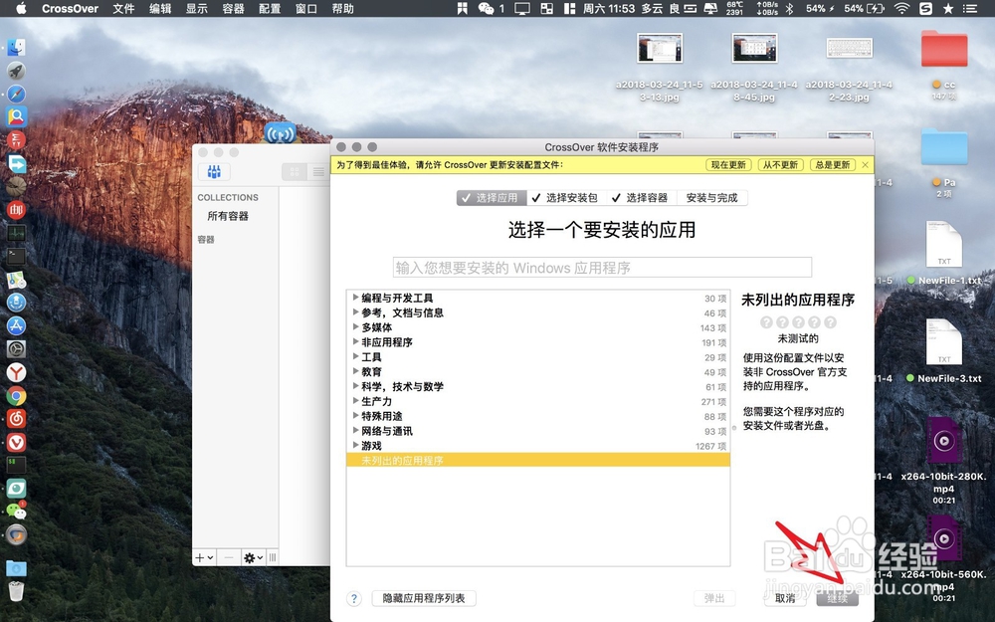This screenshot has width=995, height=622.
Task: Open the 文件 menu
Action: pyautogui.click(x=123, y=8)
